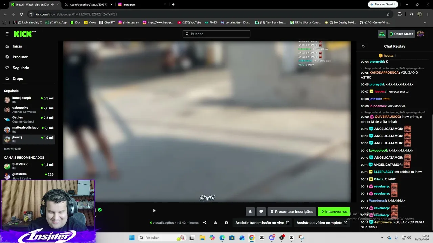433x243 pixels.
Task: Click the clip video player
Action: point(207,122)
